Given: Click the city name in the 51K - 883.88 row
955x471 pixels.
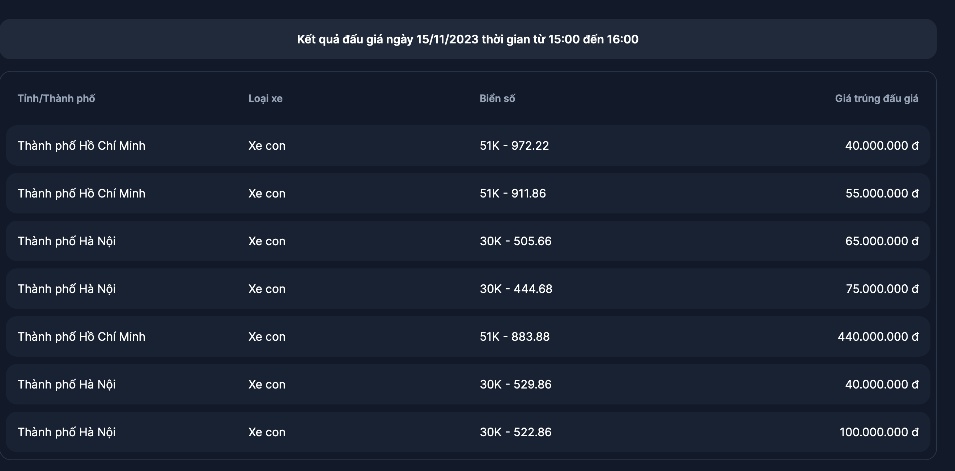Looking at the screenshot, I should click(81, 336).
